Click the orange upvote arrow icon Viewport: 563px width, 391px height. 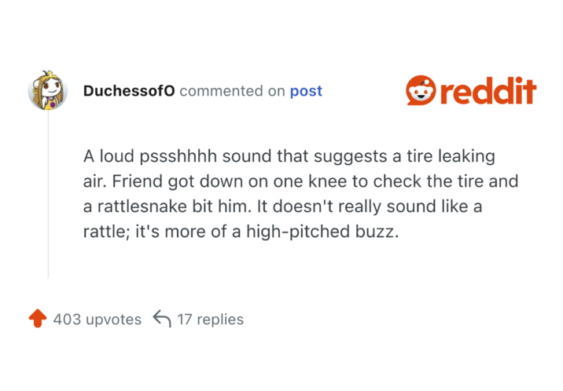click(37, 319)
